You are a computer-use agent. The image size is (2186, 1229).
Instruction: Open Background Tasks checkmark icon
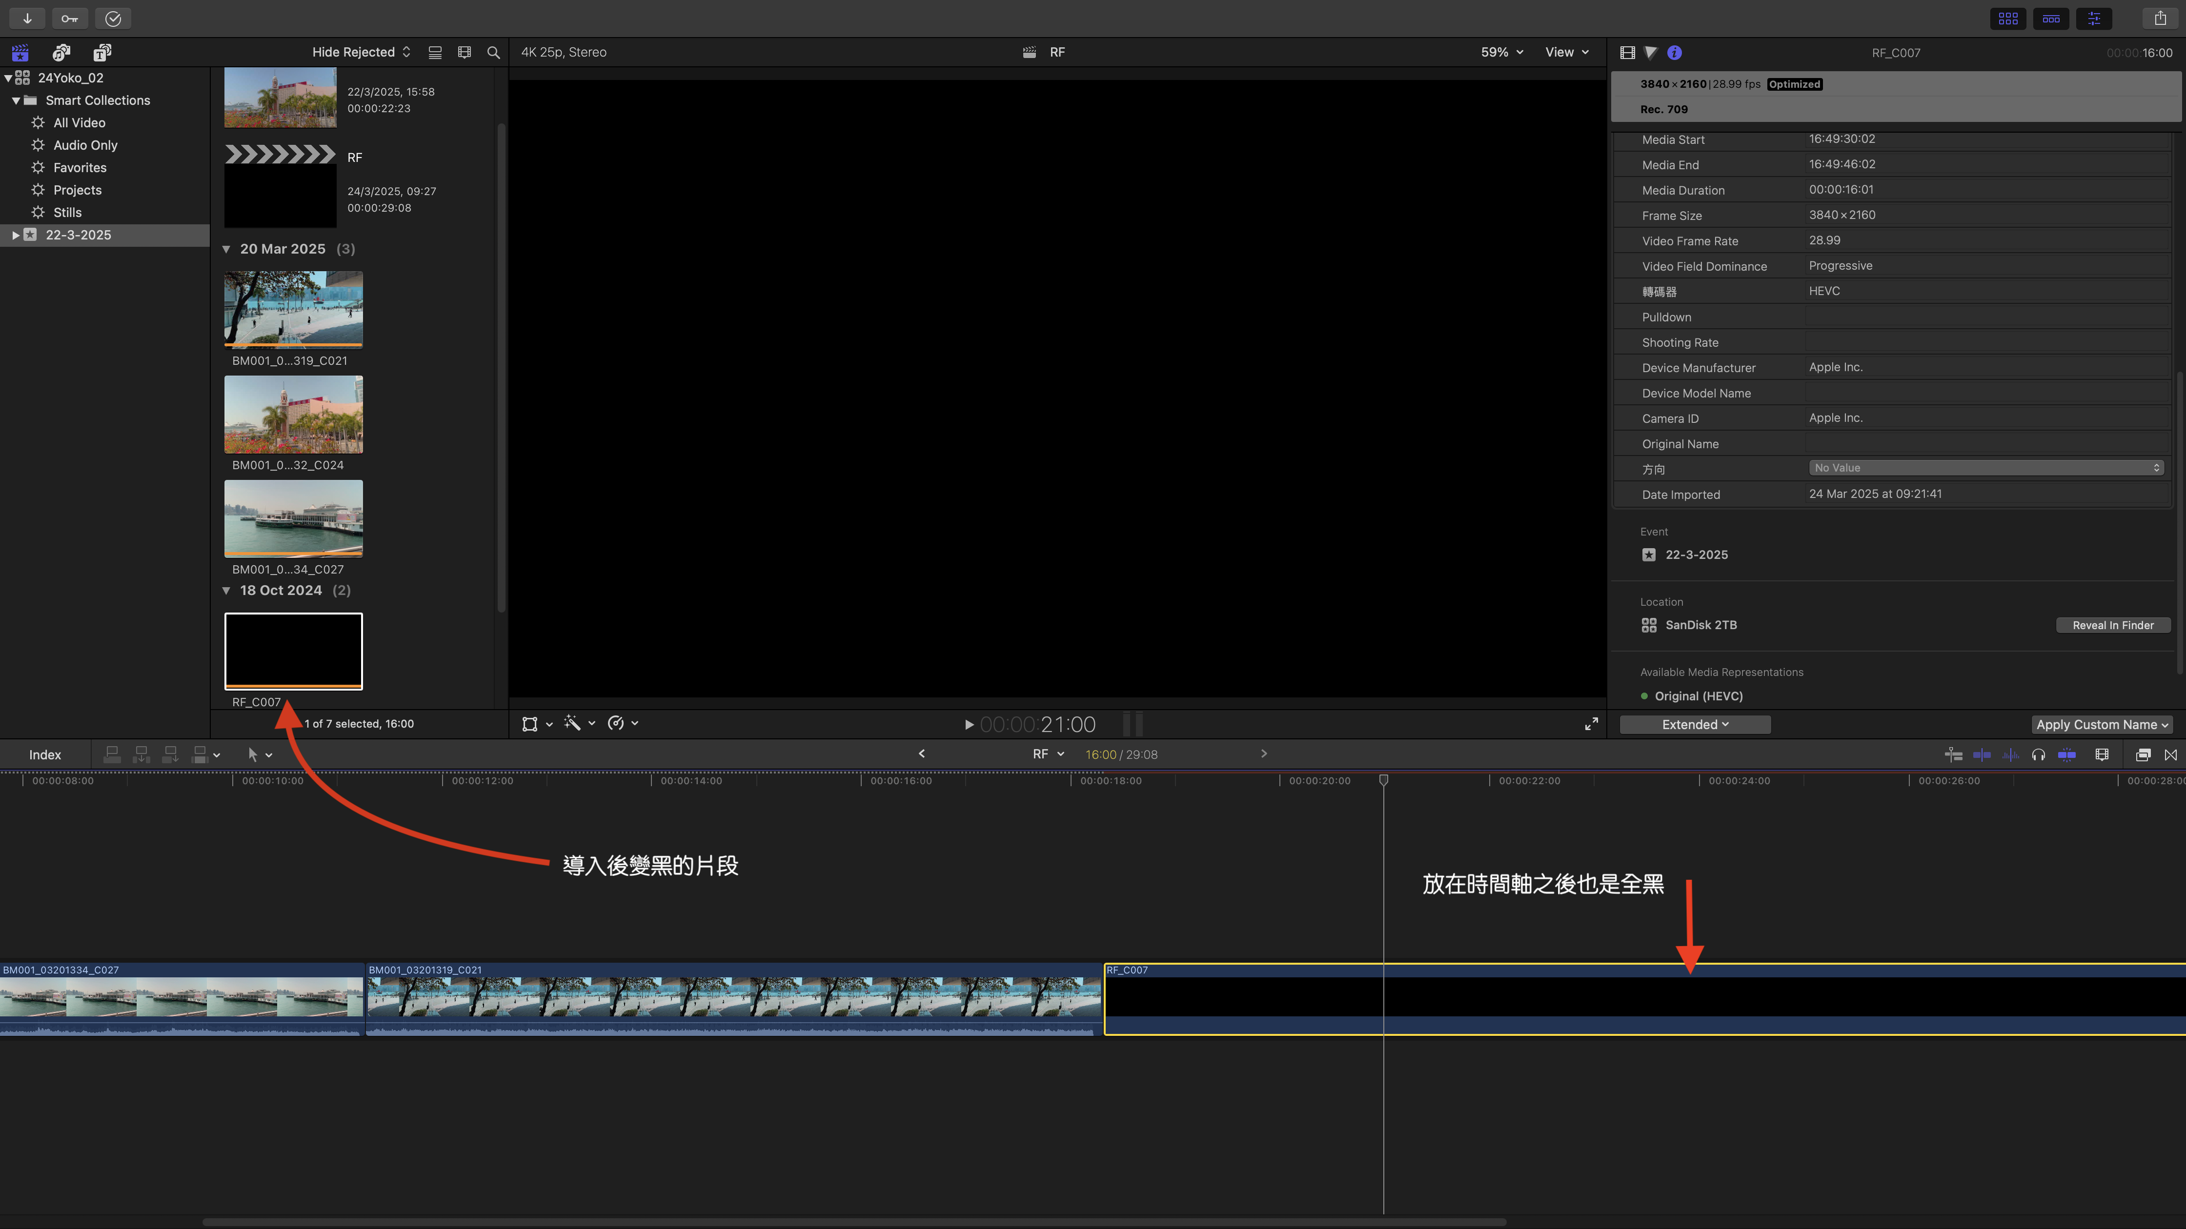pyautogui.click(x=113, y=18)
